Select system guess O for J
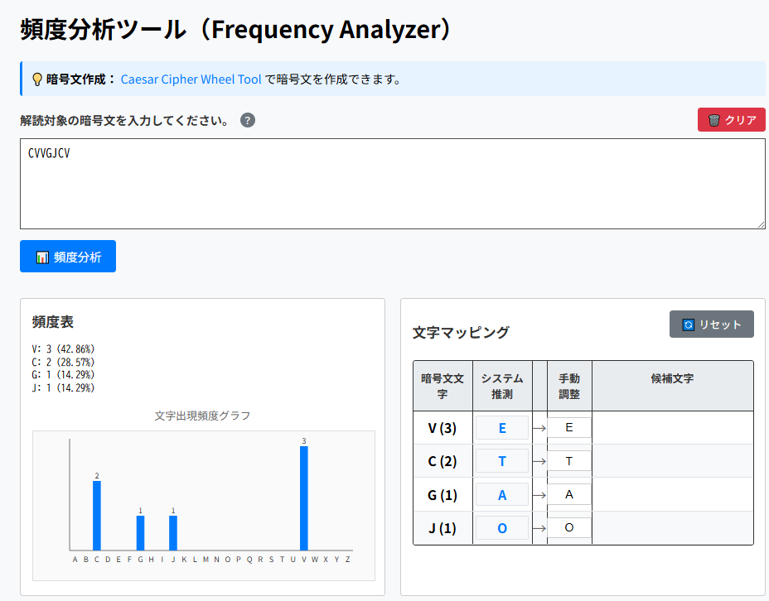The image size is (769, 601). point(501,527)
